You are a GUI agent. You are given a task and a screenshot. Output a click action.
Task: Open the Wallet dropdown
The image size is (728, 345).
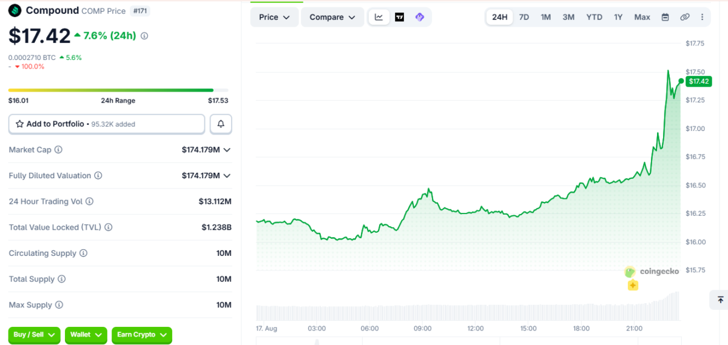(x=86, y=335)
